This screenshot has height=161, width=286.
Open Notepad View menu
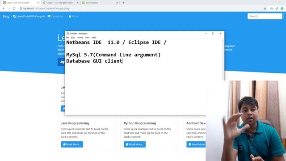88,38
